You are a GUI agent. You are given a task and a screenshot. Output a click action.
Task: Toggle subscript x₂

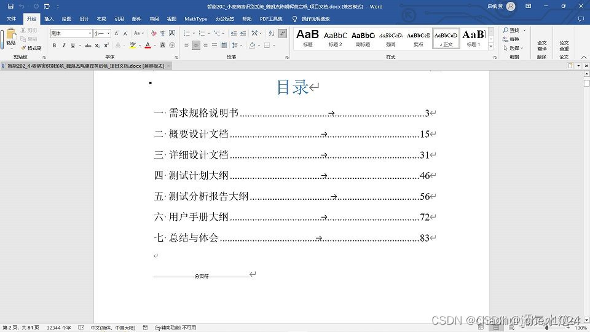(x=97, y=45)
